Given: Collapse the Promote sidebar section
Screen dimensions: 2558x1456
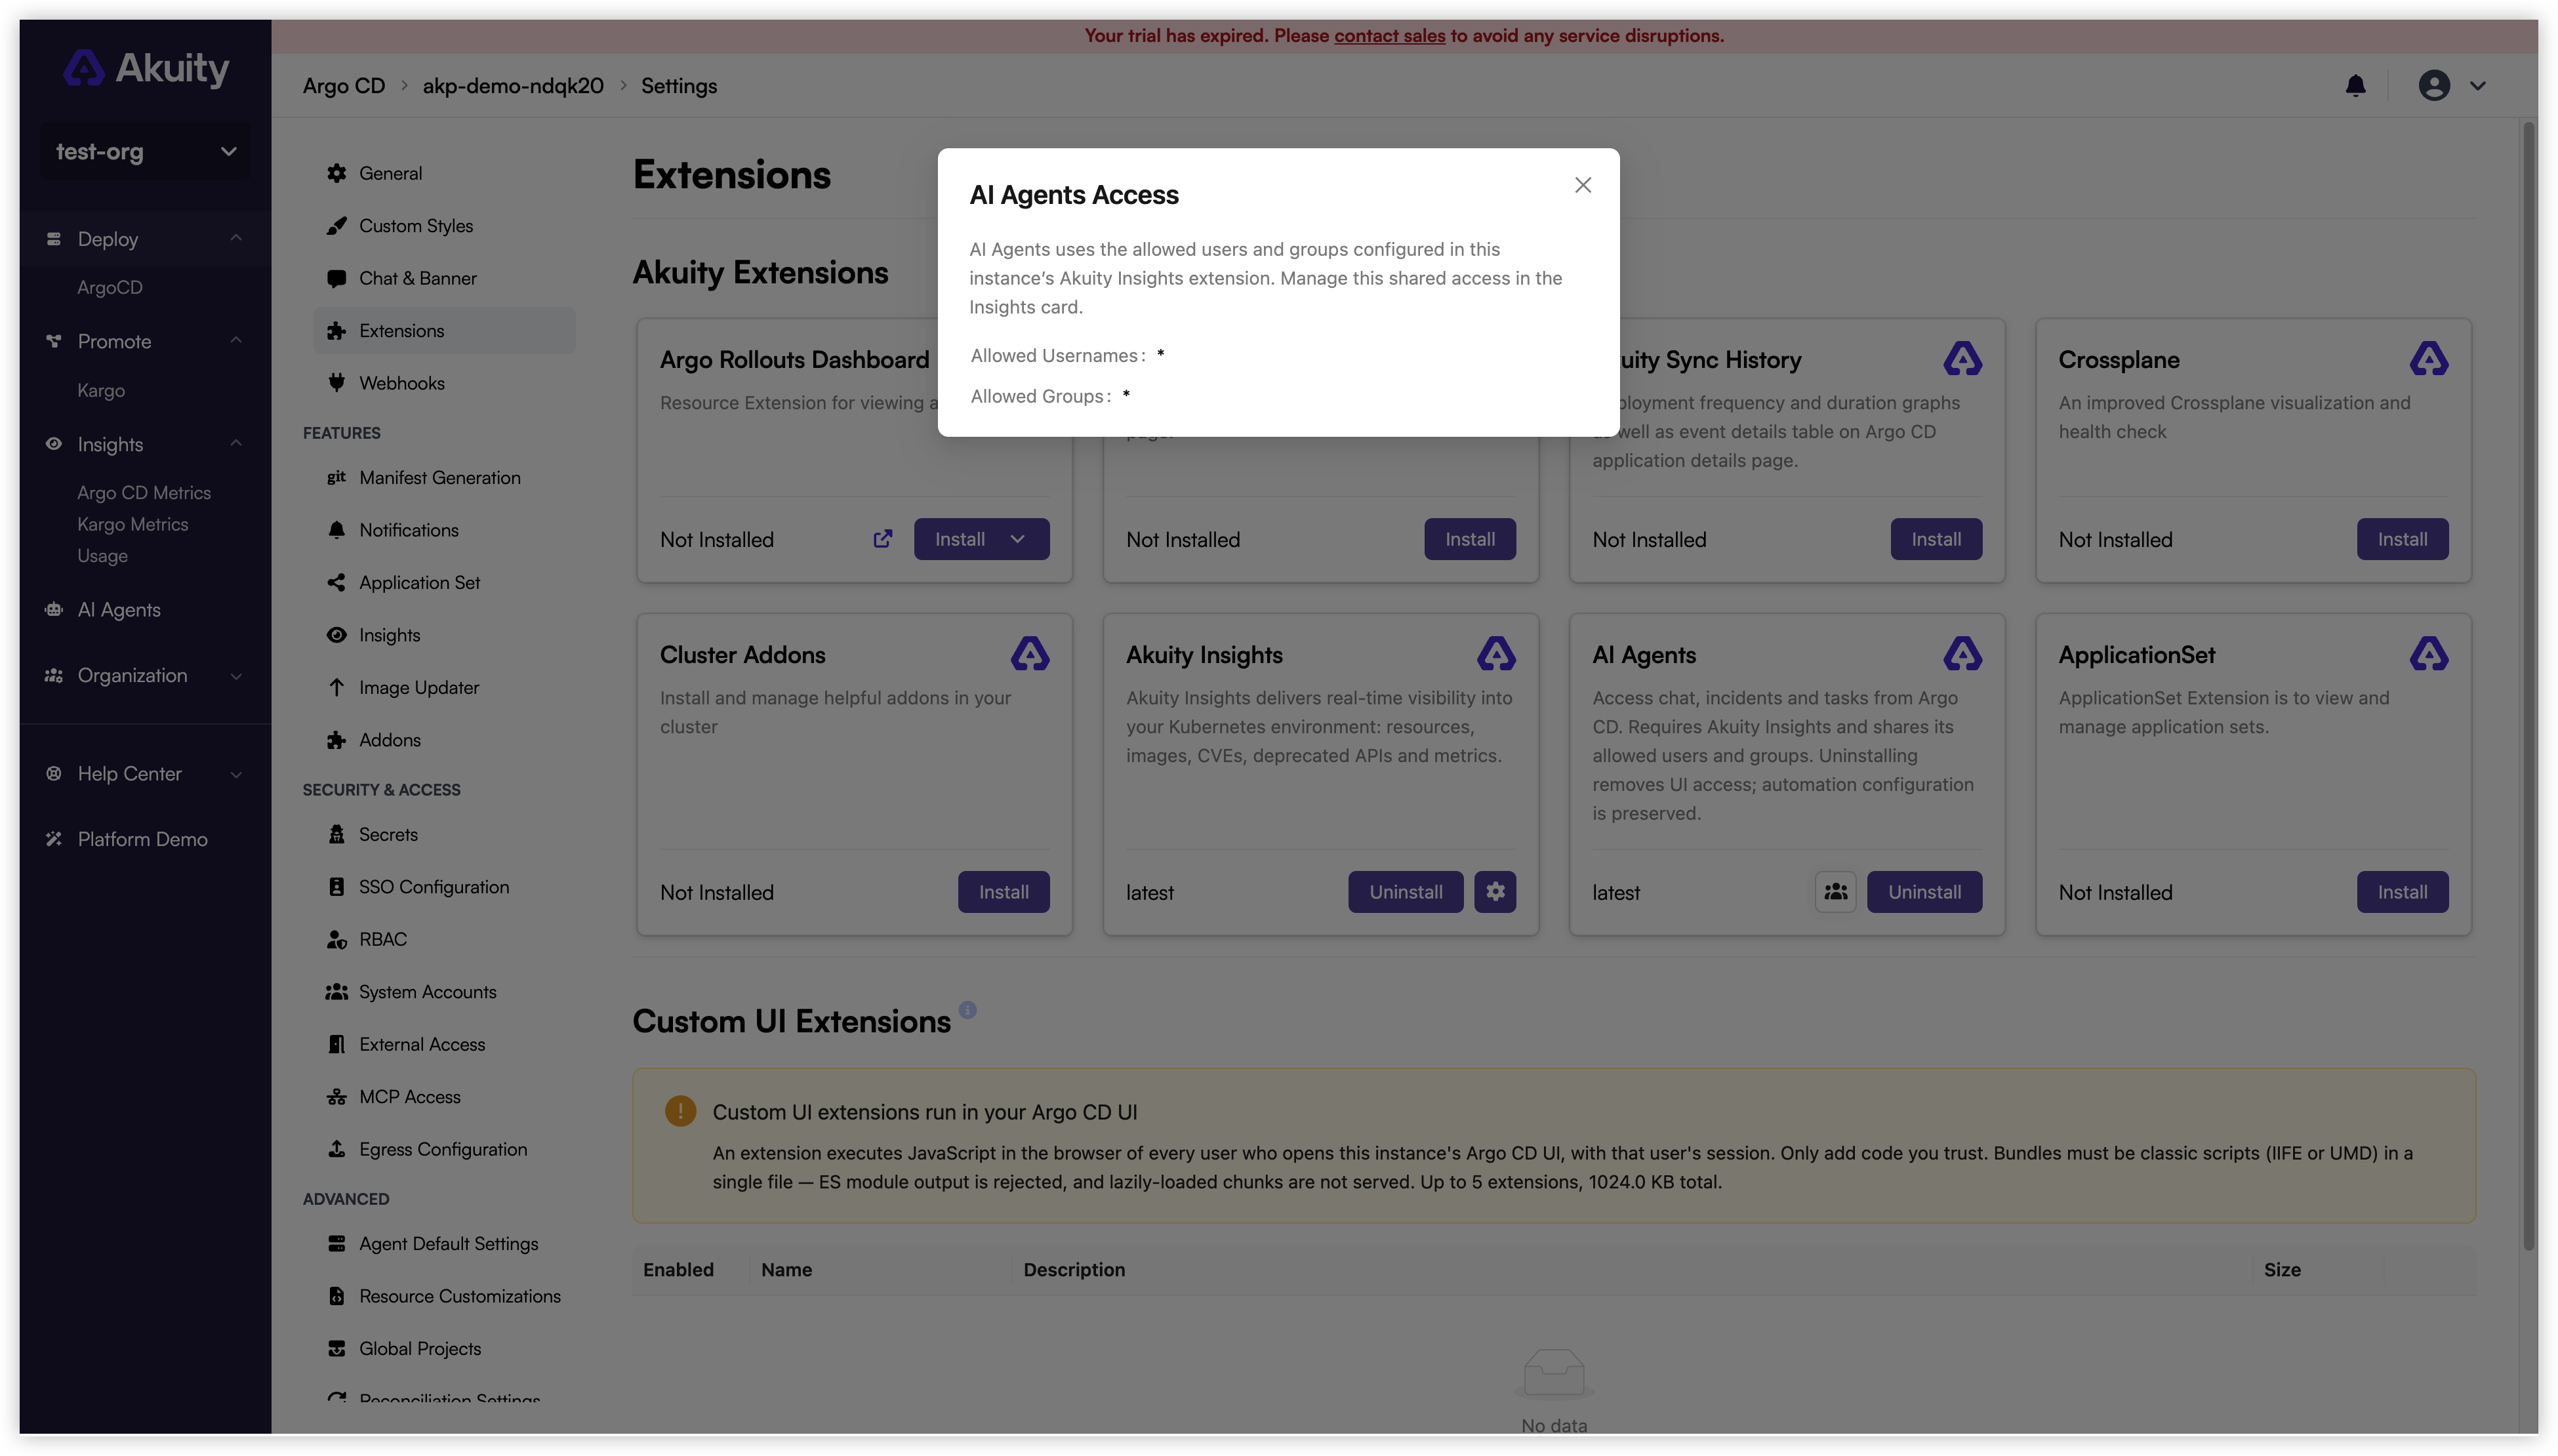Looking at the screenshot, I should click(236, 341).
